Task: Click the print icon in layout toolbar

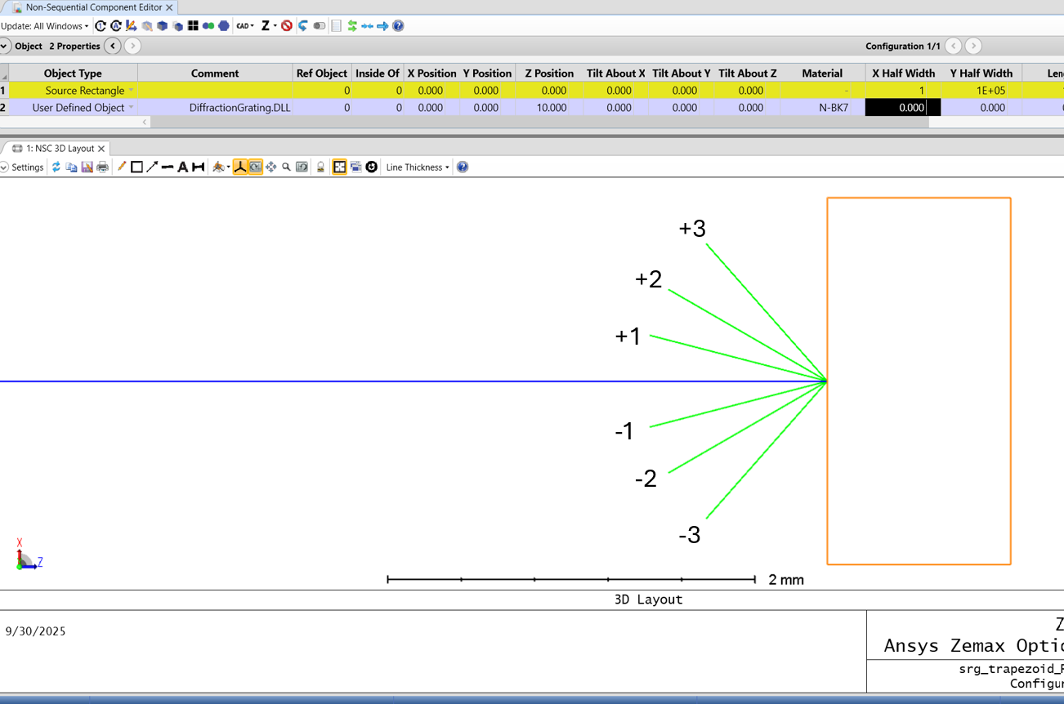Action: point(102,167)
